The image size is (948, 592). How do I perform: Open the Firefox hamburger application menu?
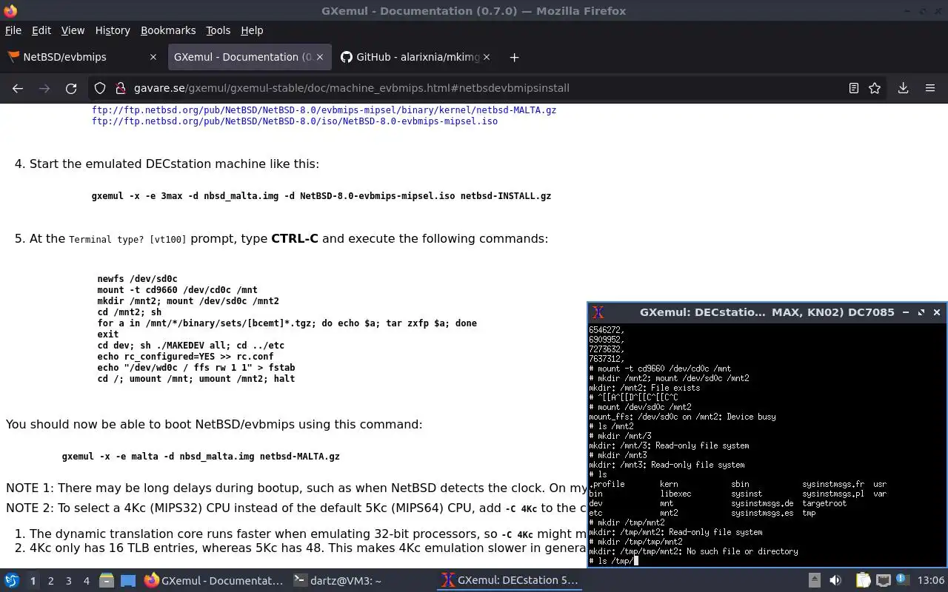pos(930,88)
